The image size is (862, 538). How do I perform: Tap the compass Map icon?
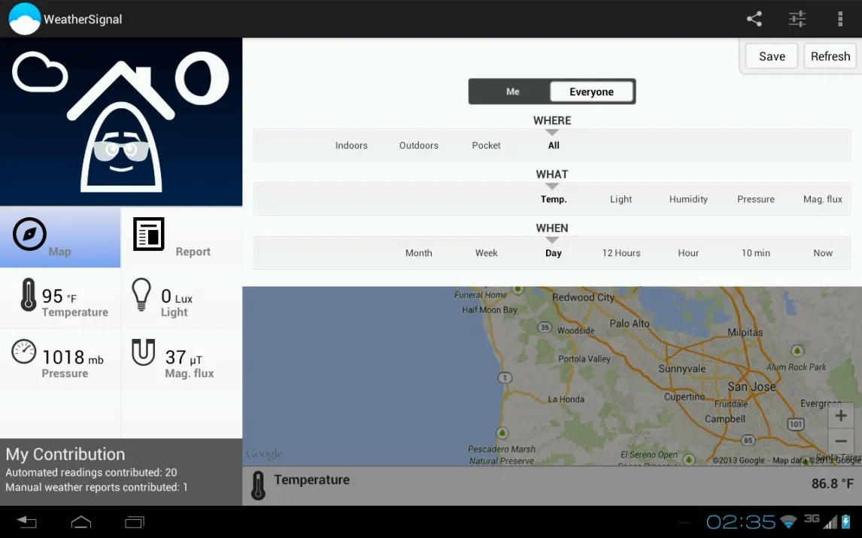(x=30, y=235)
